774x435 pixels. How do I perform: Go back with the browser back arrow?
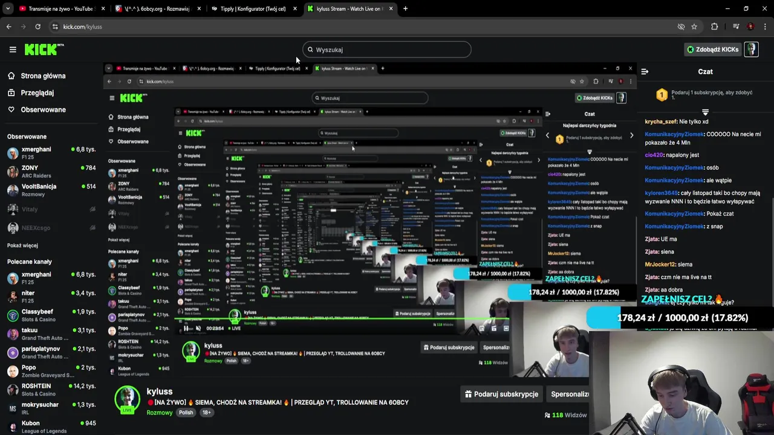[x=8, y=27]
